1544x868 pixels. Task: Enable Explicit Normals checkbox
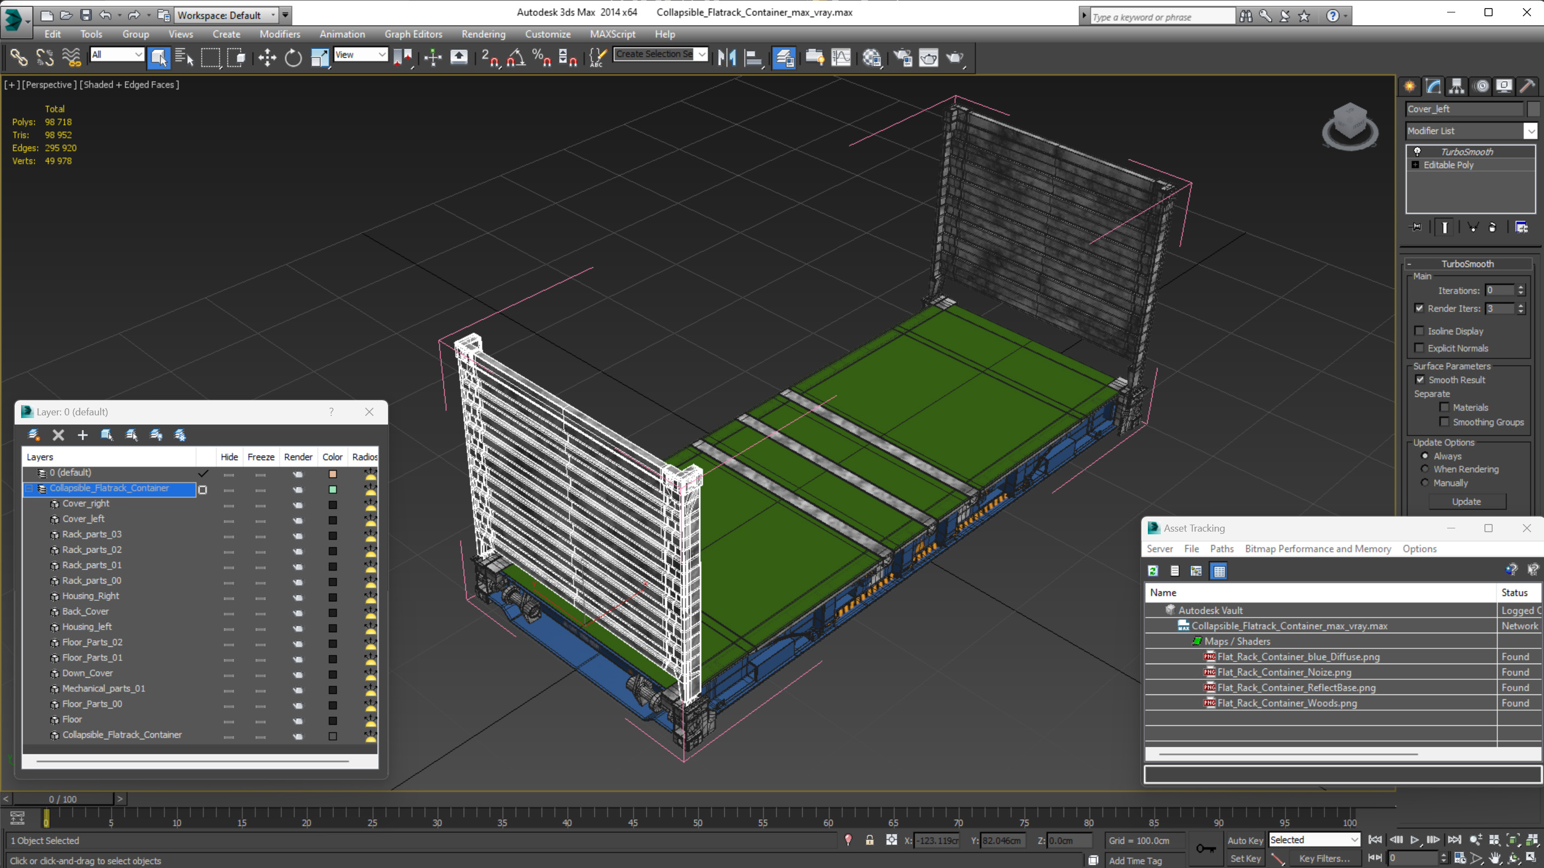[1419, 347]
